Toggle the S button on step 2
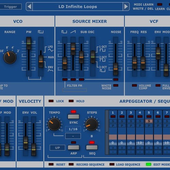 (x=122, y=121)
